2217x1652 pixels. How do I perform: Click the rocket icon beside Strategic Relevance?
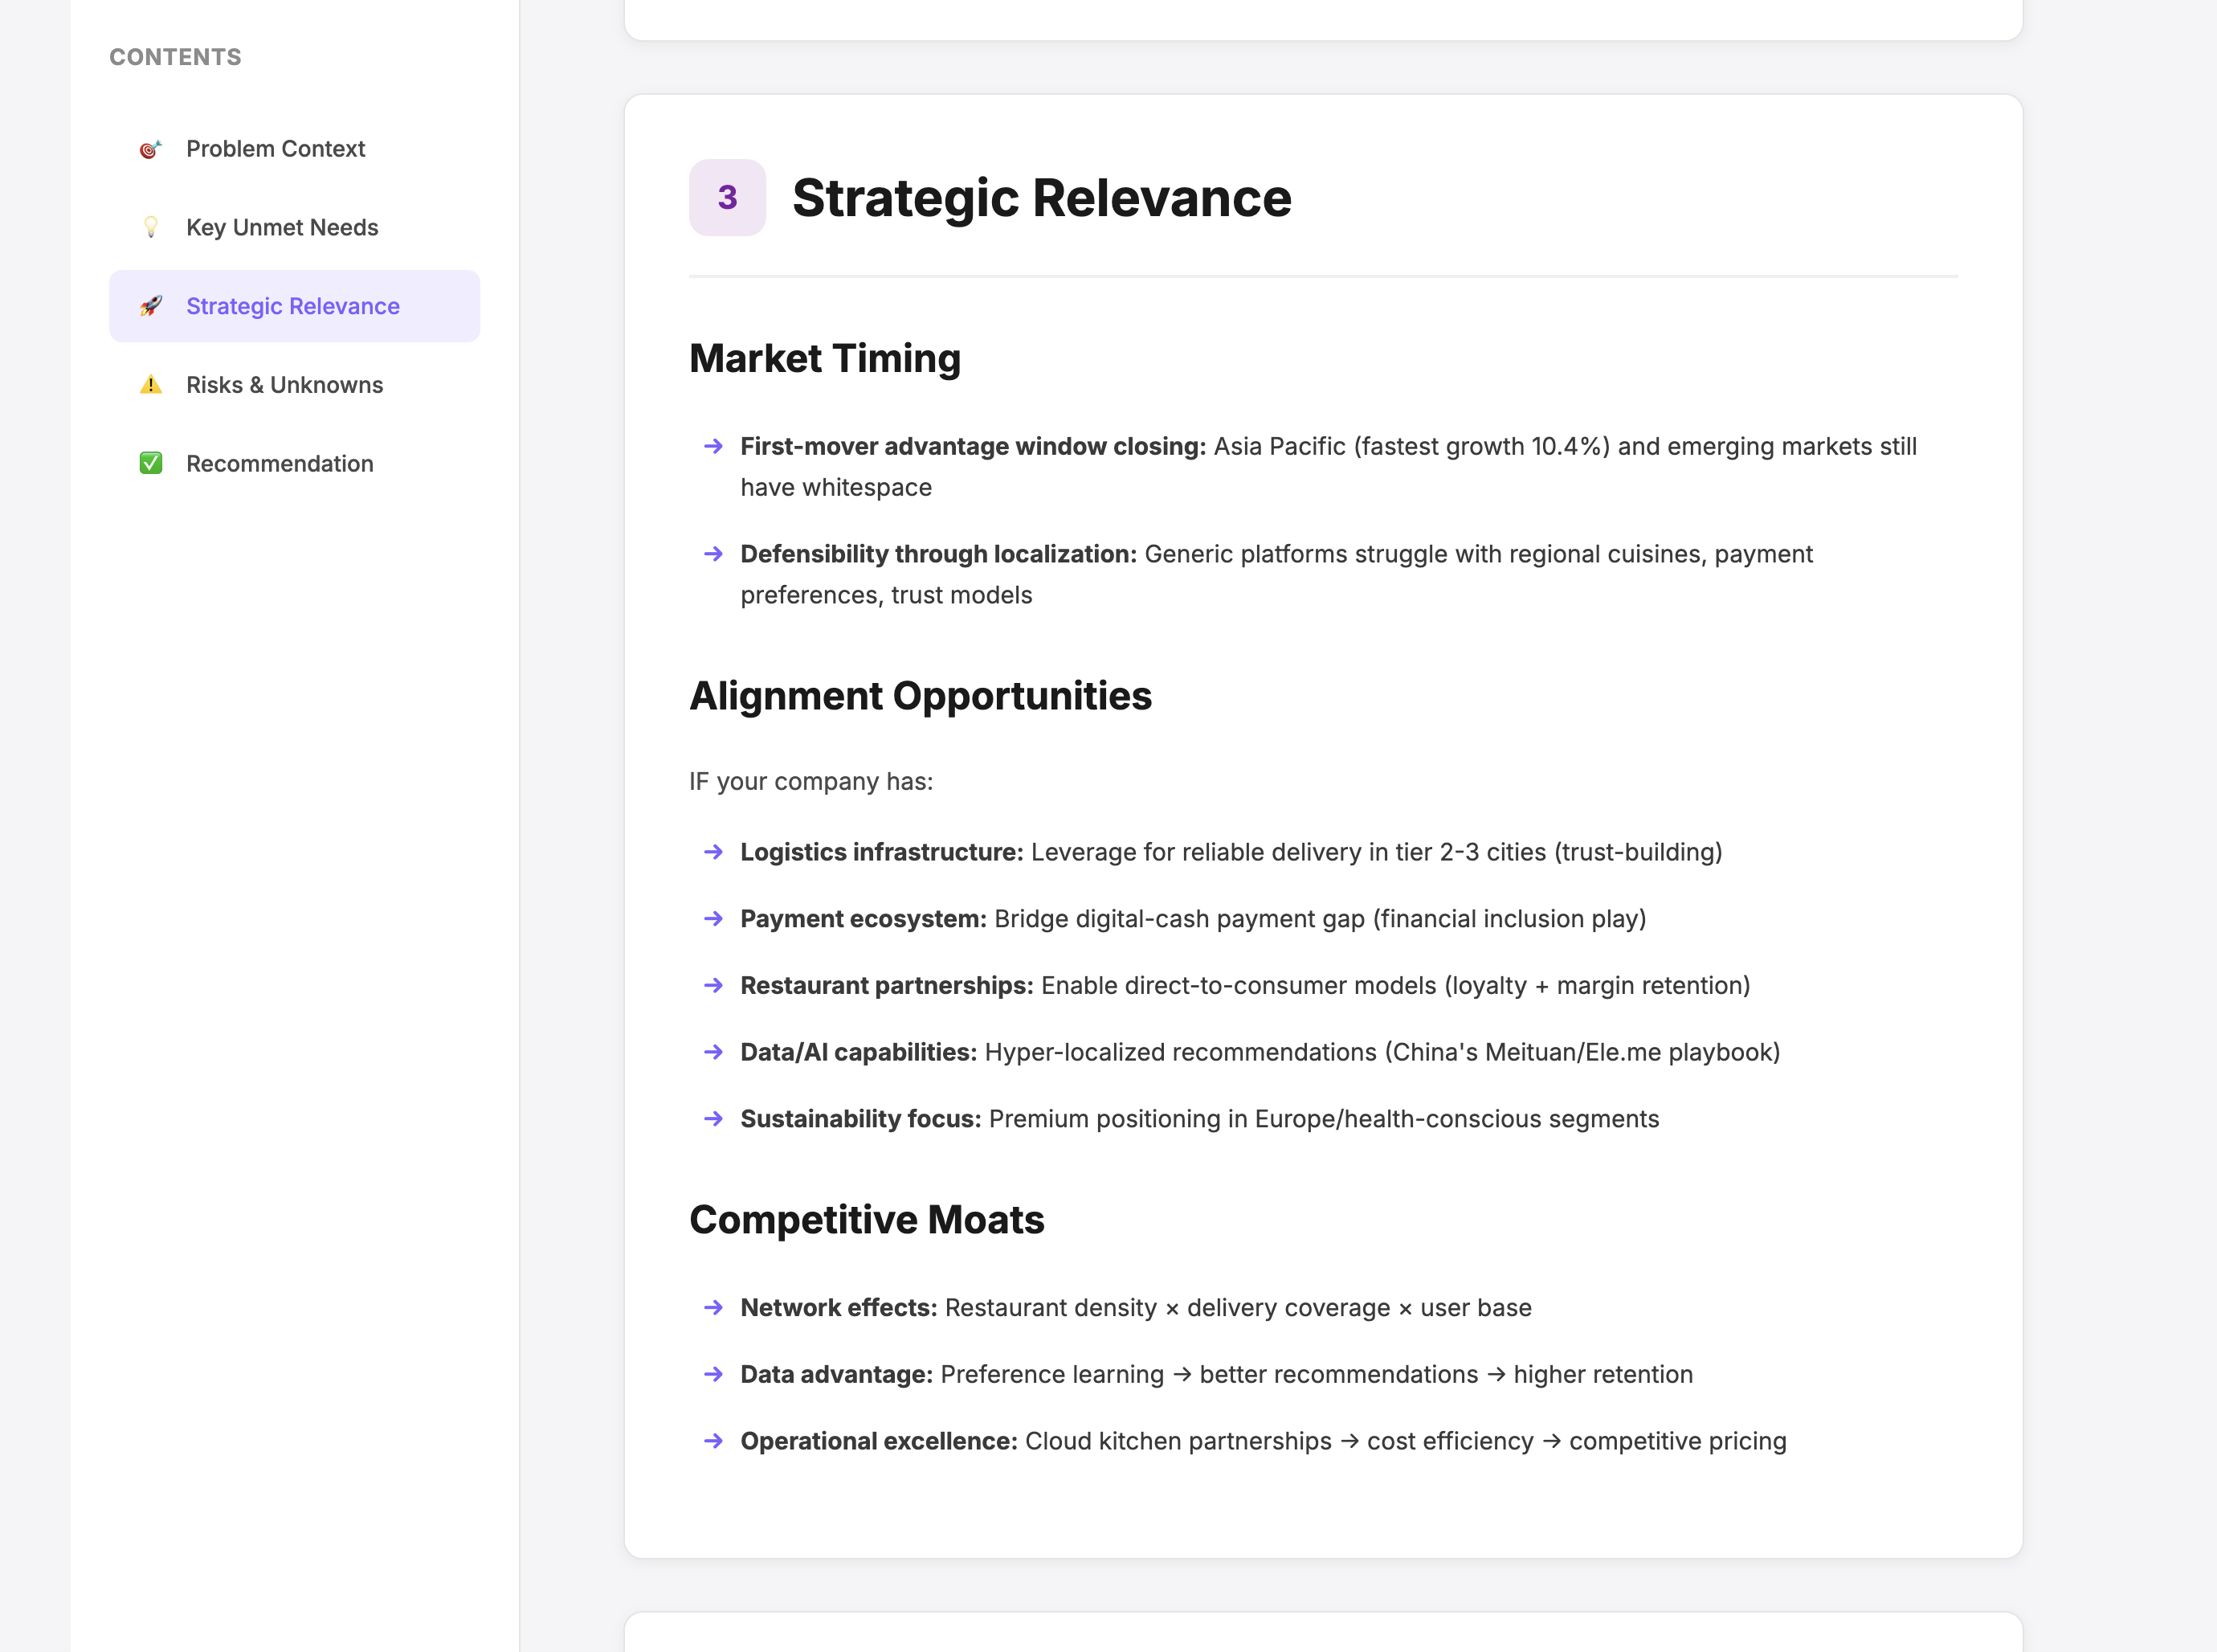[x=150, y=306]
